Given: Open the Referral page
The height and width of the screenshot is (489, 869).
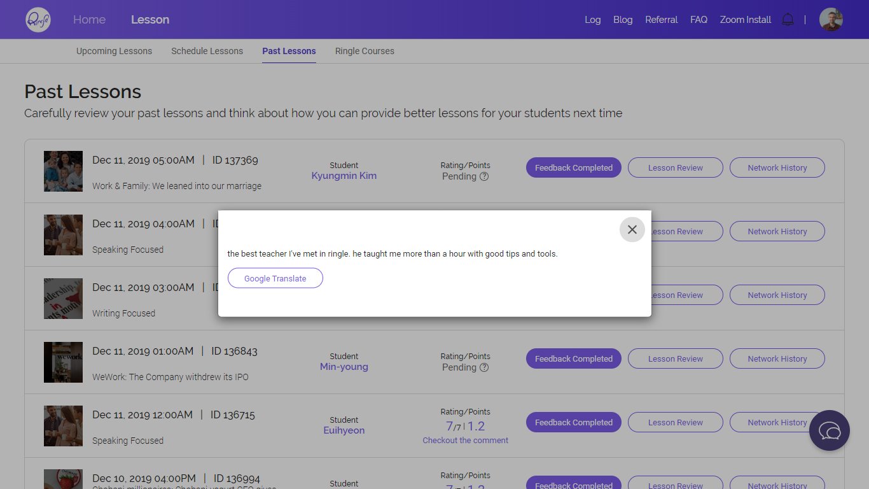Looking at the screenshot, I should tap(662, 20).
